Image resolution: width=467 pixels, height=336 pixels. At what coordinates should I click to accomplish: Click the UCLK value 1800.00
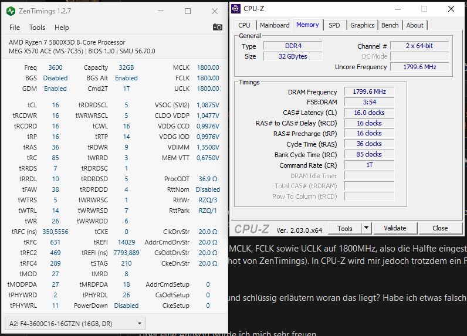208,89
